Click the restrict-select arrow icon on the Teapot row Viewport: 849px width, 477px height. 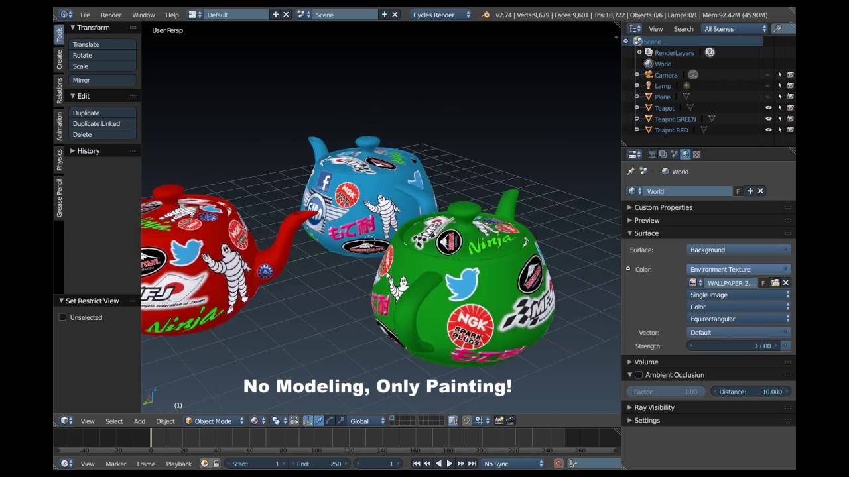(x=779, y=108)
